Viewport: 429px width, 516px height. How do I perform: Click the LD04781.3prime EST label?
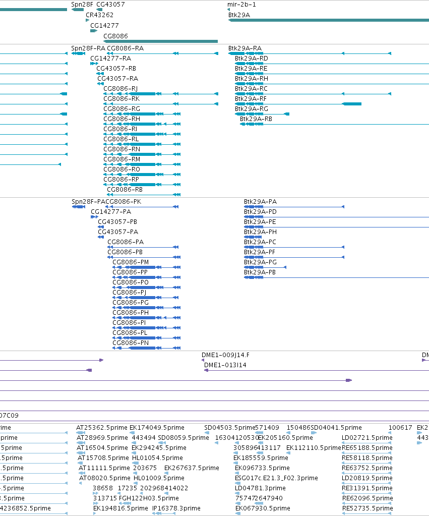pos(260,488)
